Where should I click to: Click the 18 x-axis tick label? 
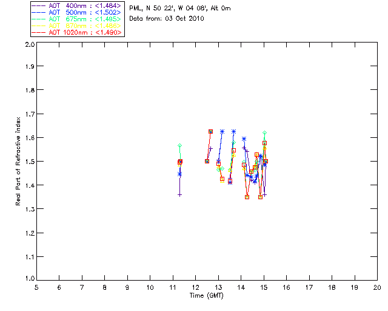[x=332, y=287]
